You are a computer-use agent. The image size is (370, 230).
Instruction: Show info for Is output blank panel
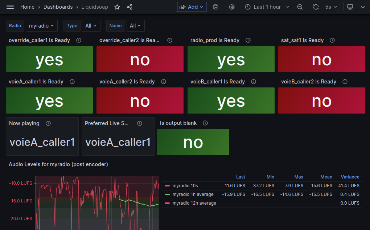(x=205, y=123)
